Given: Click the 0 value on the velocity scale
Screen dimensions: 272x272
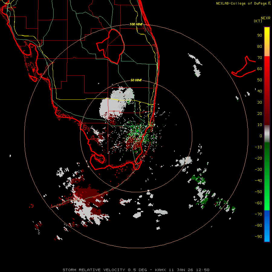Looking at the screenshot, I should click(261, 136).
